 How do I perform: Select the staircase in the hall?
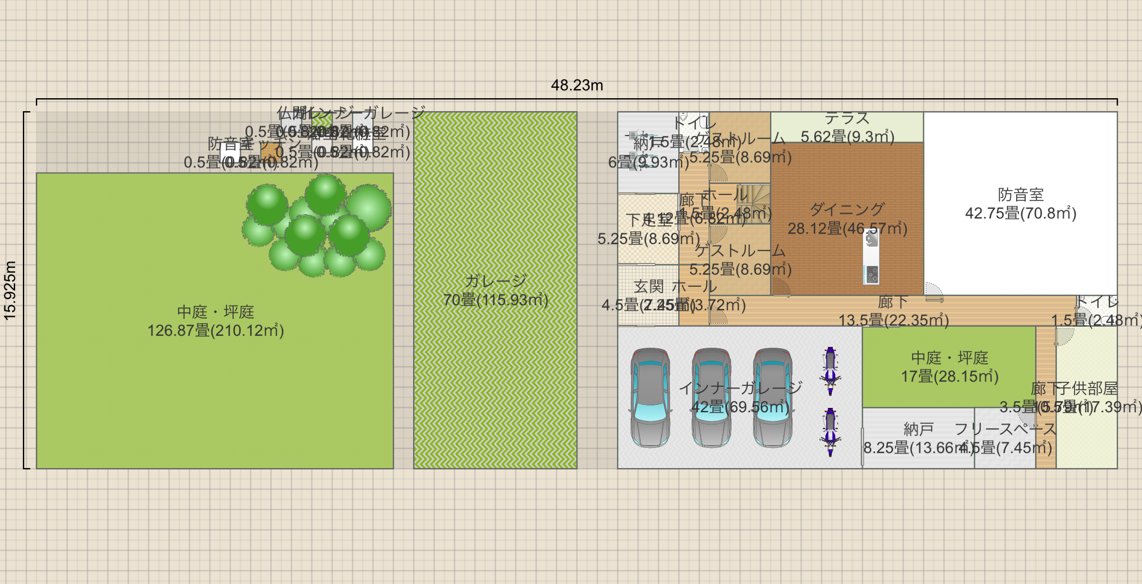coord(754,204)
